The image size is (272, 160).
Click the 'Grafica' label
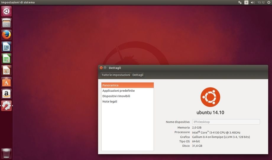(x=185, y=137)
